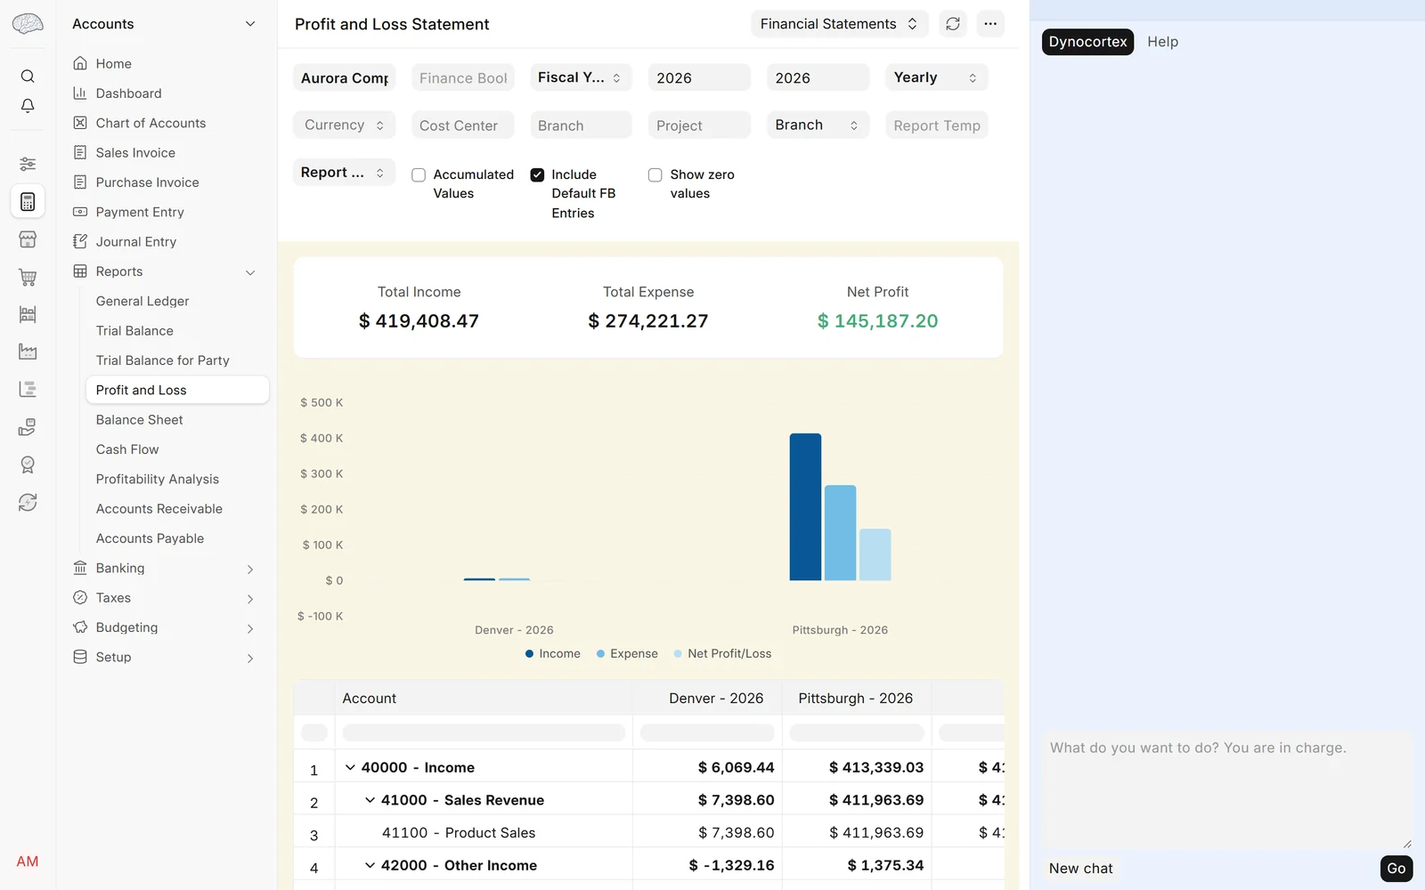Click the Taxes percent icon
Screen dimensions: 1425x890
(x=80, y=597)
